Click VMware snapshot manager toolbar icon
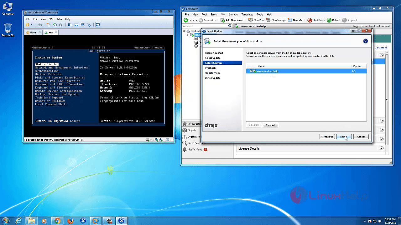The width and height of the screenshot is (401, 225). coord(61,25)
